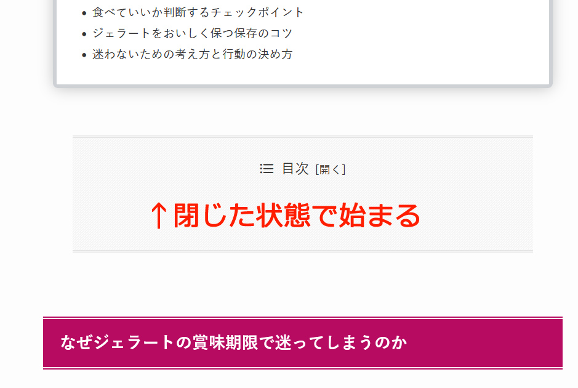578x388 pixels.
Task: Click the なぜジェラートの賞味期限で迷ってしまうのか heading
Action: [234, 342]
